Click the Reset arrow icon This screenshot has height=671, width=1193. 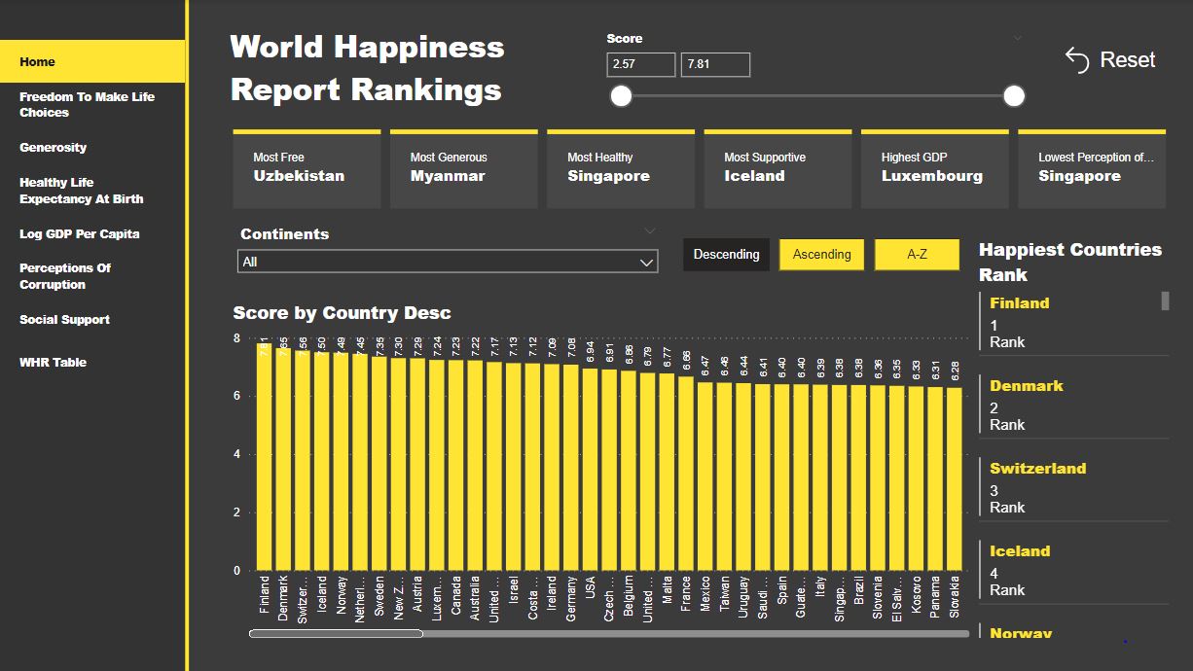tap(1077, 60)
